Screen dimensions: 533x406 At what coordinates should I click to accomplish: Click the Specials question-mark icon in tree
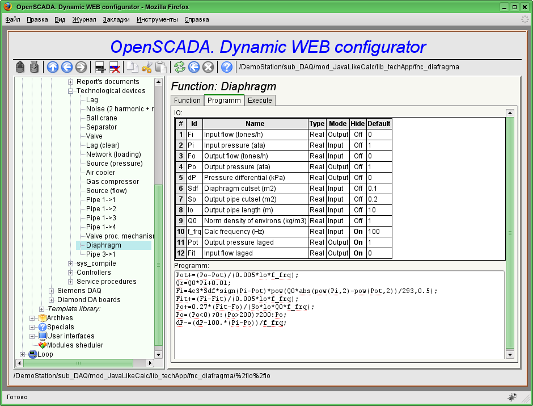point(43,327)
